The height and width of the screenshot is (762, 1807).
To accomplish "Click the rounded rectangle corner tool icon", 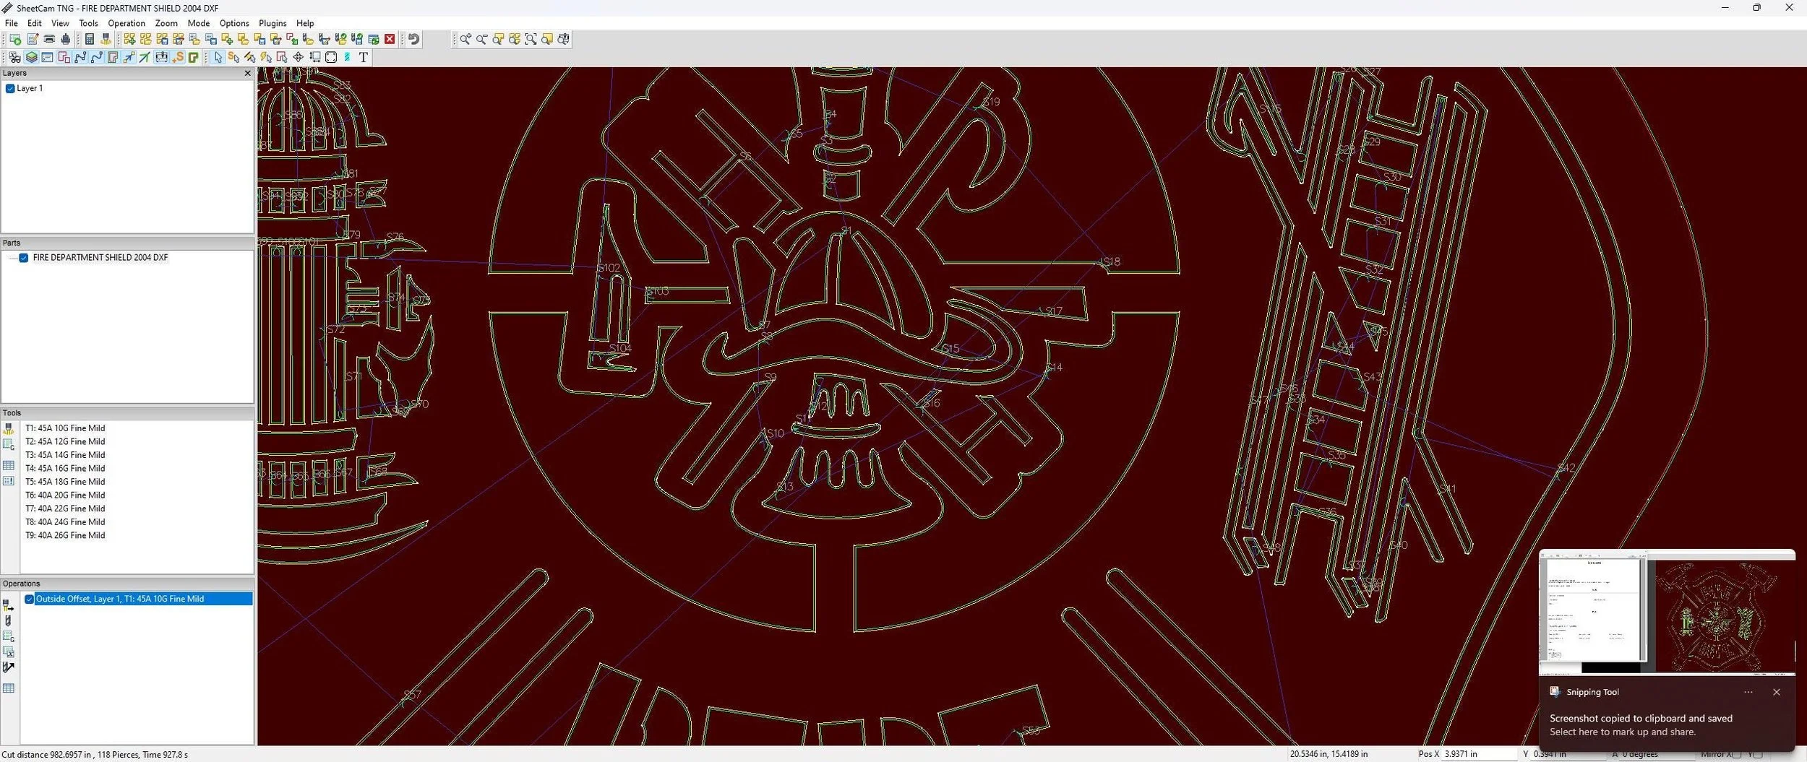I will pyautogui.click(x=331, y=57).
